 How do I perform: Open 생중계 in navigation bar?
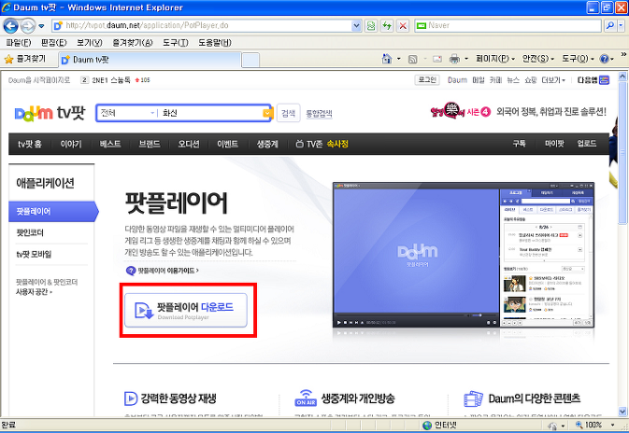pos(267,144)
